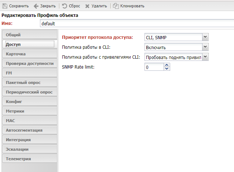Image resolution: width=234 pixels, height=172 pixels.
Task: Click the SNMP Rate limit number field
Action: coord(154,67)
